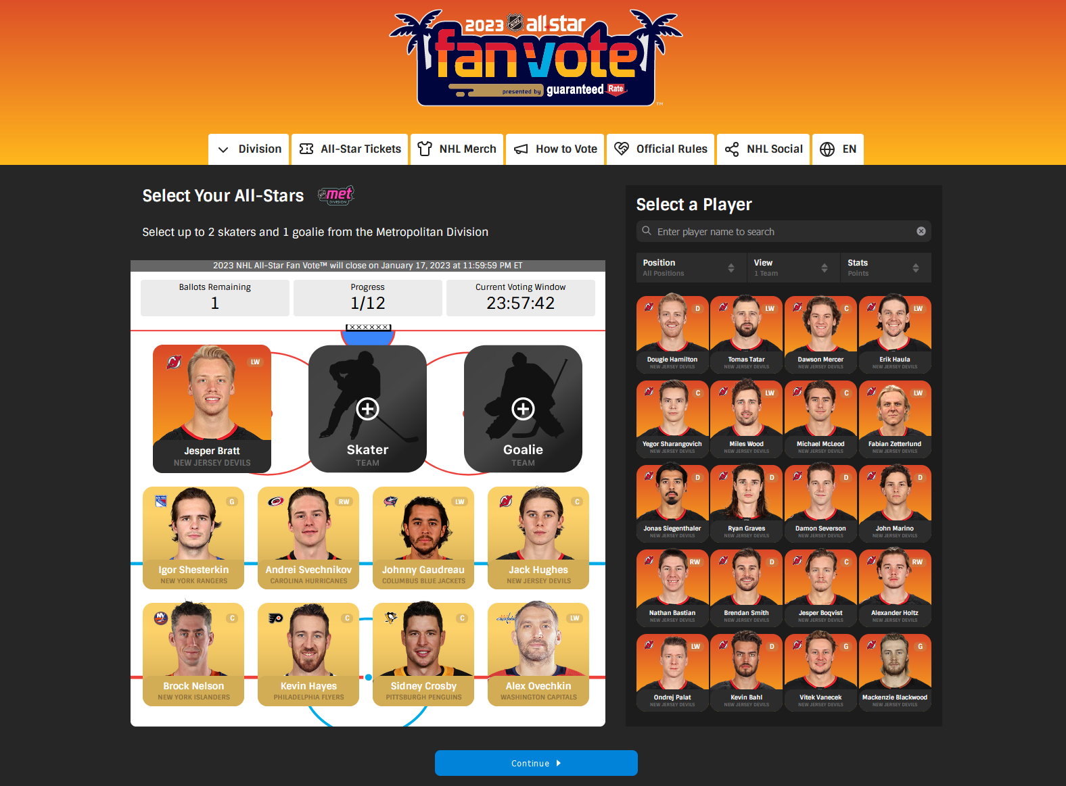The image size is (1066, 786).
Task: Click the jersey icon beside NHL Merch
Action: coord(425,149)
